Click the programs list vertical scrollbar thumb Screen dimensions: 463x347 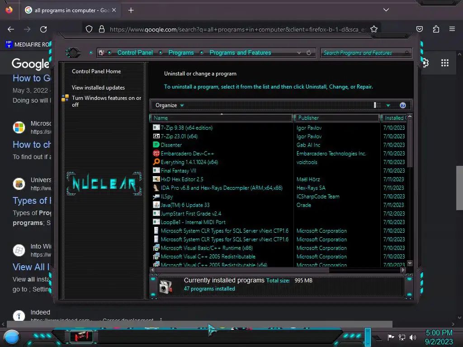409,144
